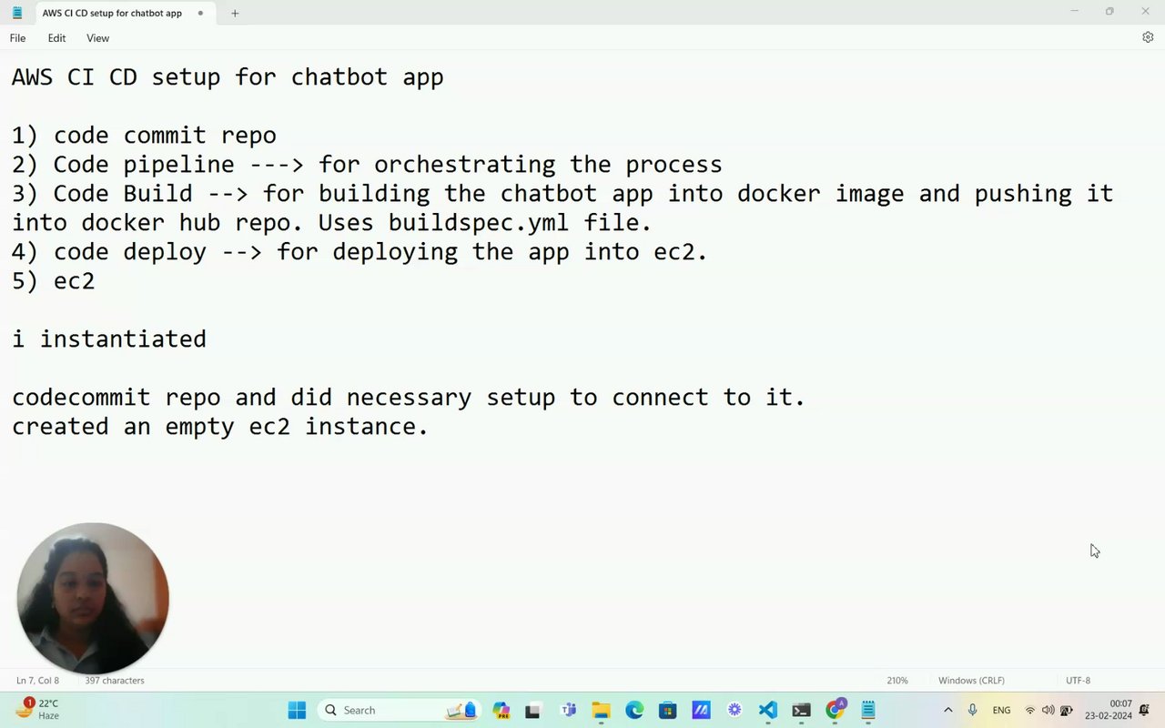Open Notepad settings gear icon
1165x728 pixels.
click(x=1148, y=37)
